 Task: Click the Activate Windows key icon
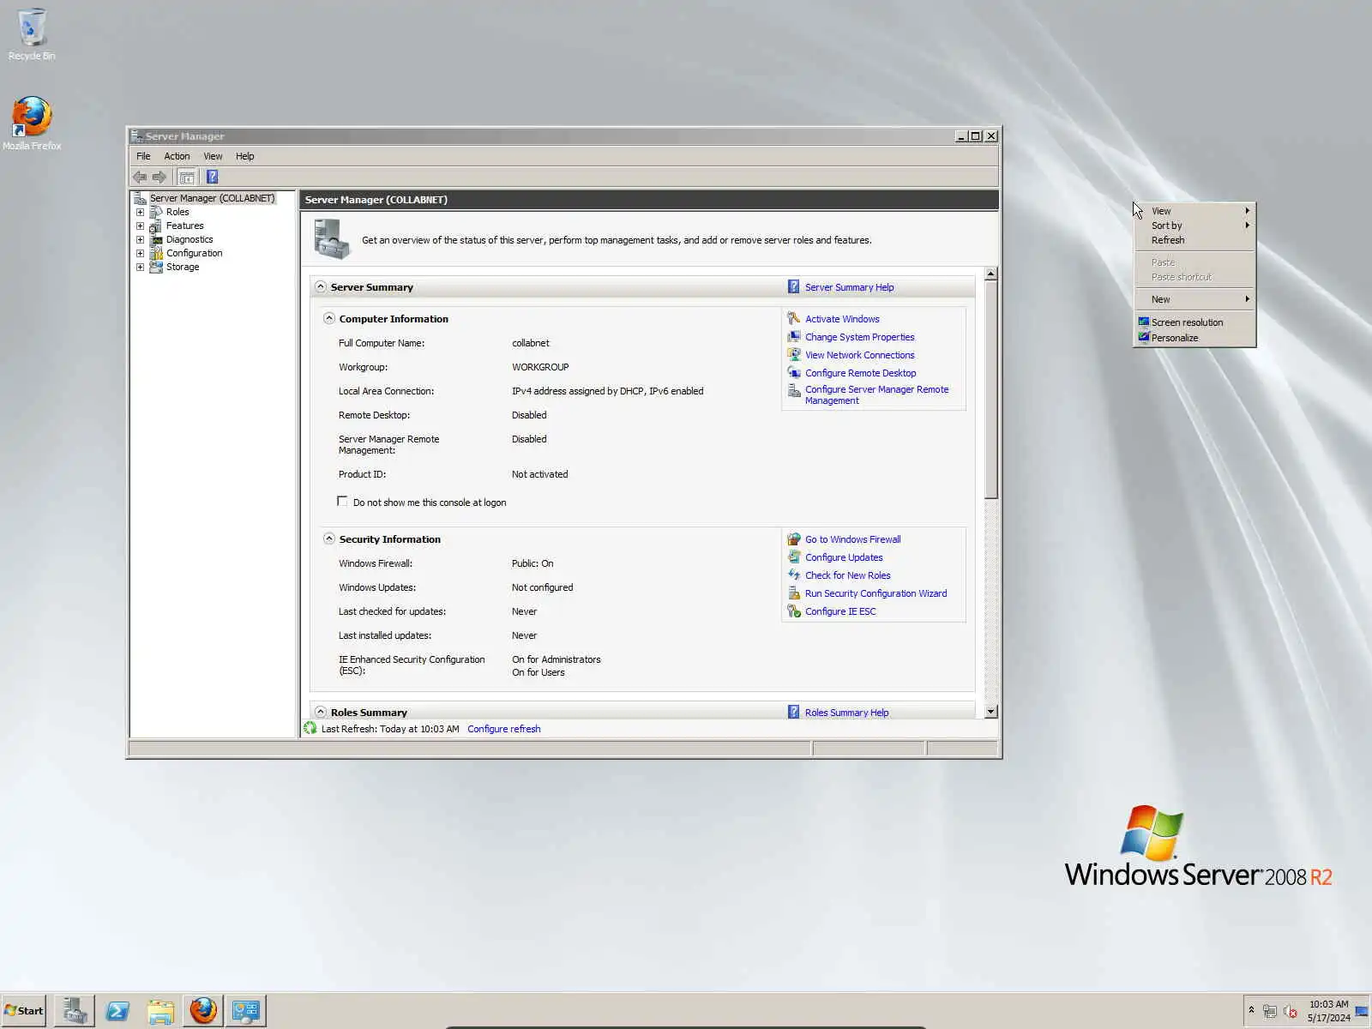tap(794, 319)
